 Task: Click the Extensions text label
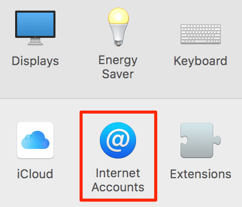(201, 174)
